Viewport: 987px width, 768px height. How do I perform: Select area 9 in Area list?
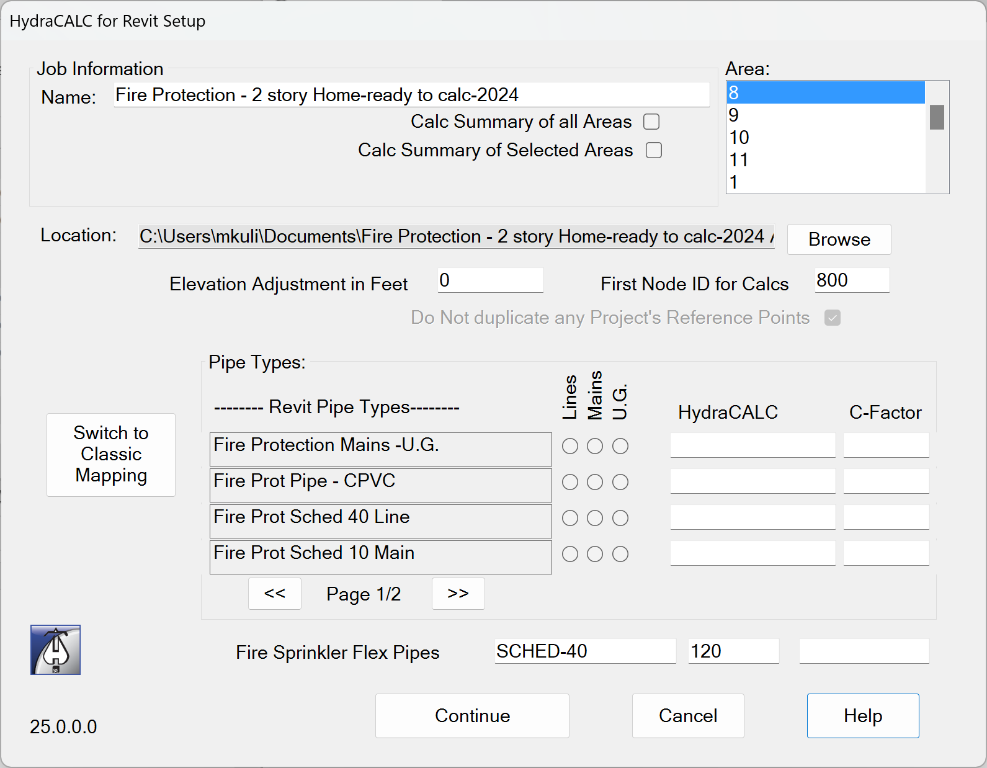click(826, 115)
